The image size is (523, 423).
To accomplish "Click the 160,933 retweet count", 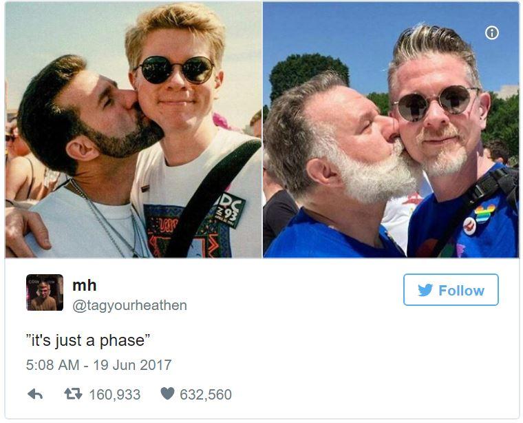I will [115, 394].
